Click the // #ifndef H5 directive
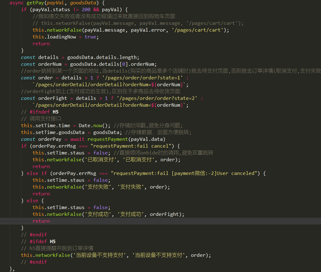The image size is (321, 272). pyautogui.click(x=40, y=112)
